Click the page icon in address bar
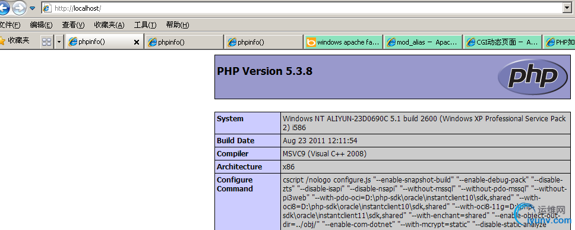Viewport: 575px width, 230px height. click(x=47, y=8)
